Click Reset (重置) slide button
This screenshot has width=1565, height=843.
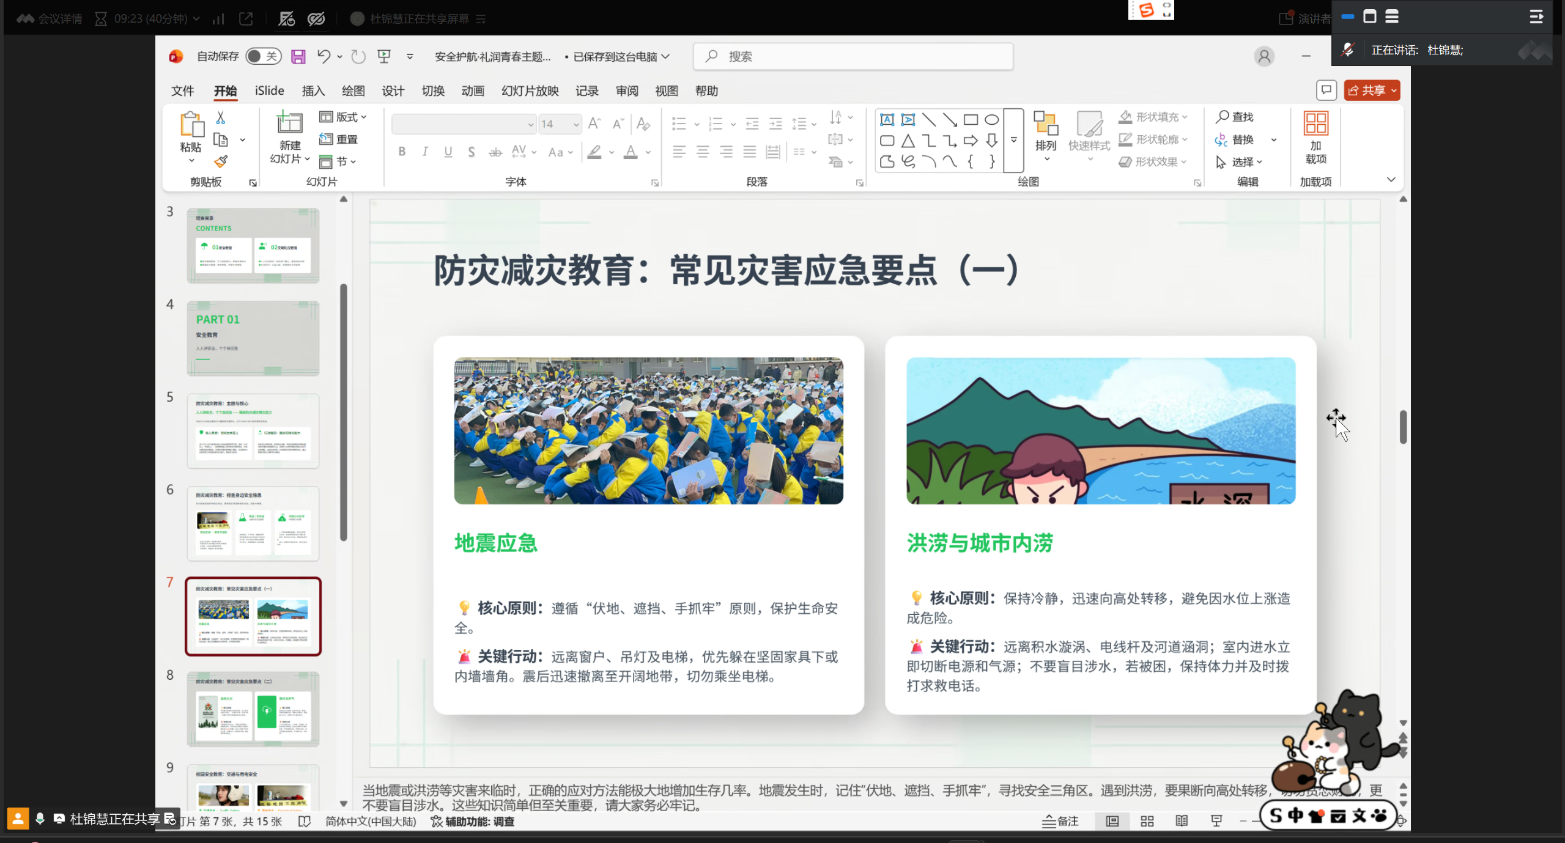(x=339, y=139)
